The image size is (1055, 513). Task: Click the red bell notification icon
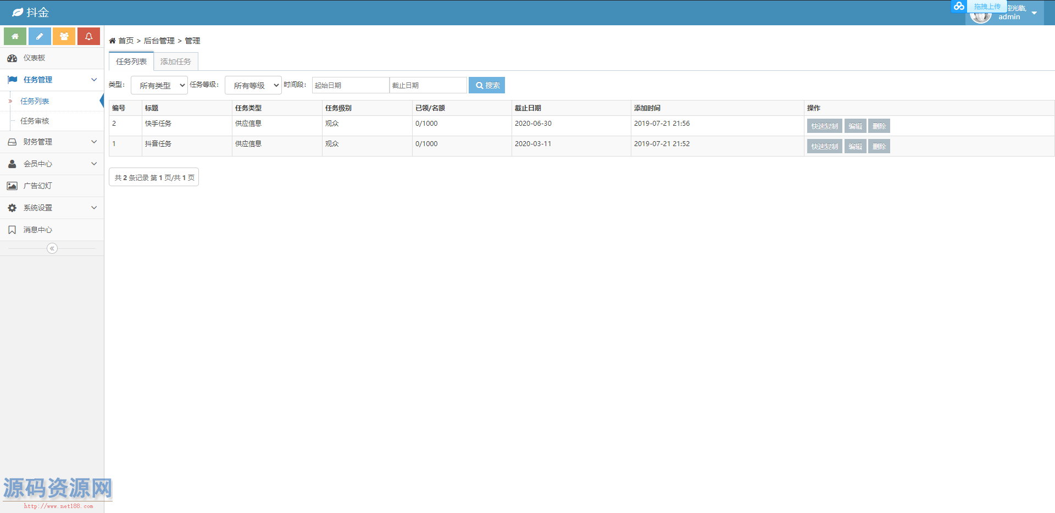(x=88, y=36)
